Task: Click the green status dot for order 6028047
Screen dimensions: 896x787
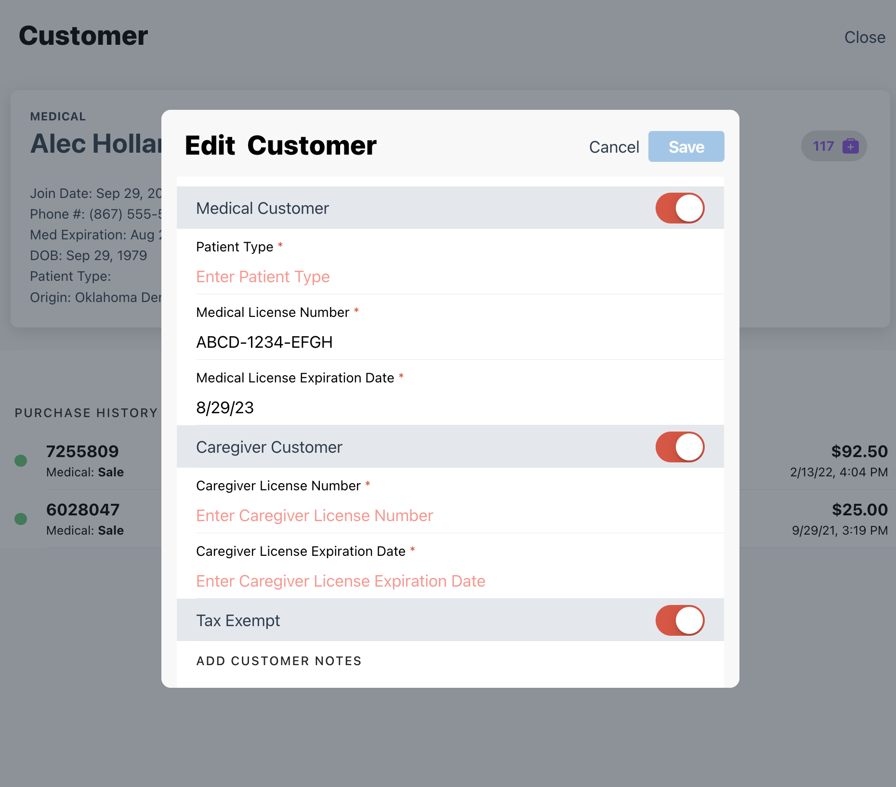Action: point(21,519)
